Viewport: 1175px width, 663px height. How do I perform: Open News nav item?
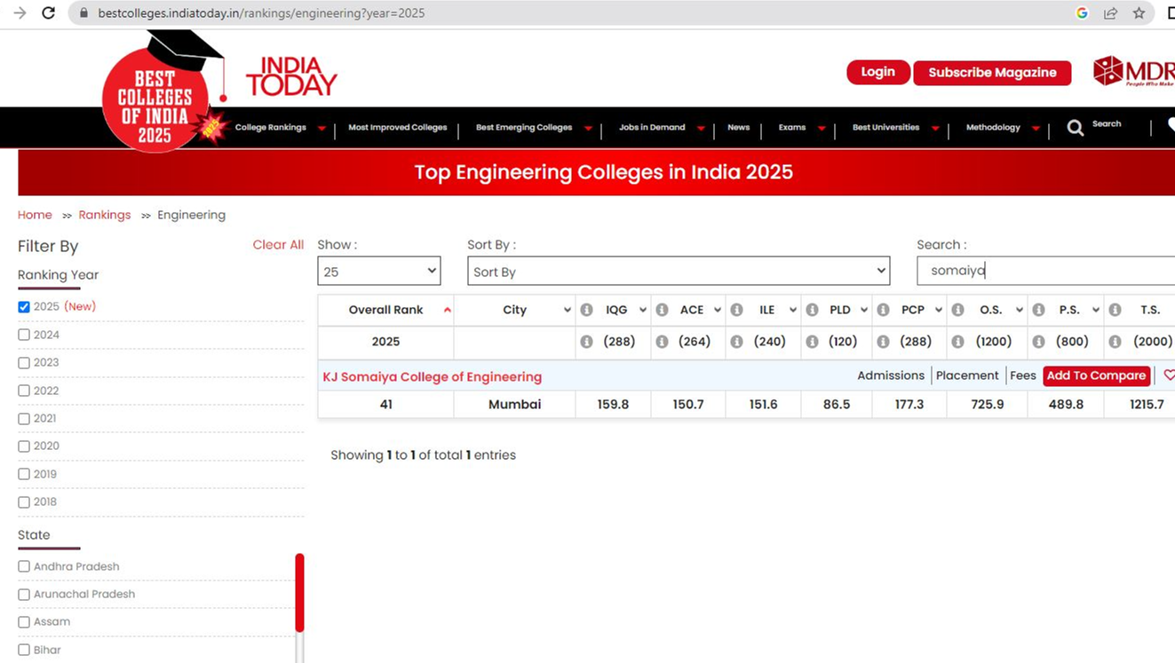(x=739, y=128)
